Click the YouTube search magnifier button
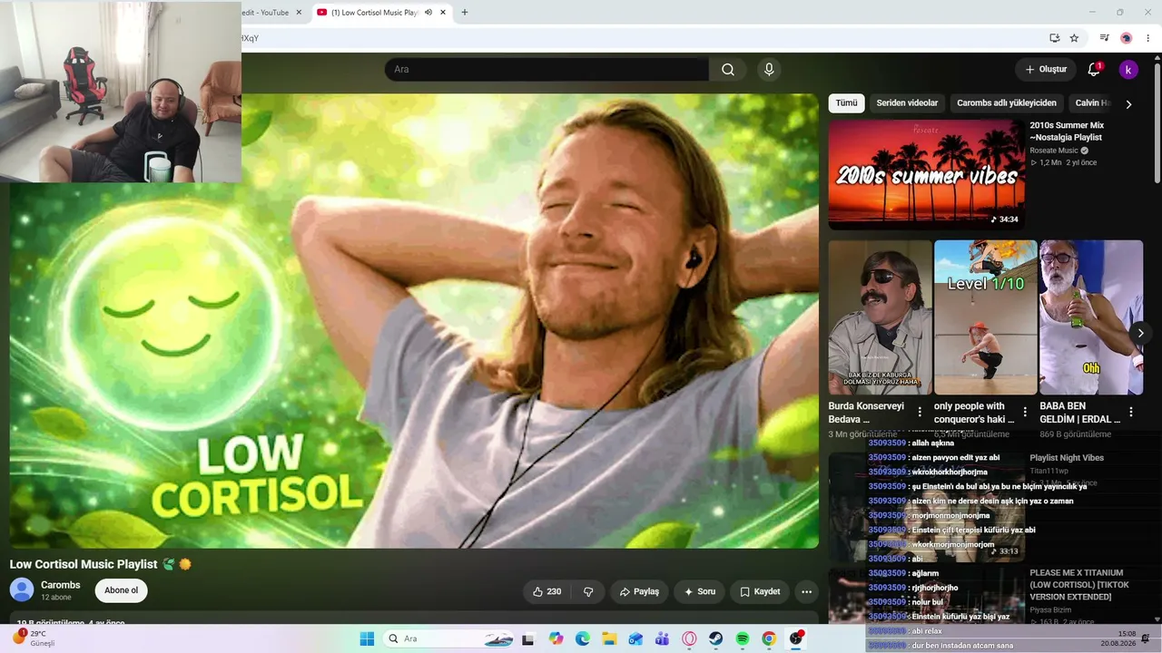The height and width of the screenshot is (653, 1162). coord(728,70)
